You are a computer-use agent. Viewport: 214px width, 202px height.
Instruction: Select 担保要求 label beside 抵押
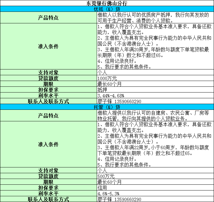point(48,89)
